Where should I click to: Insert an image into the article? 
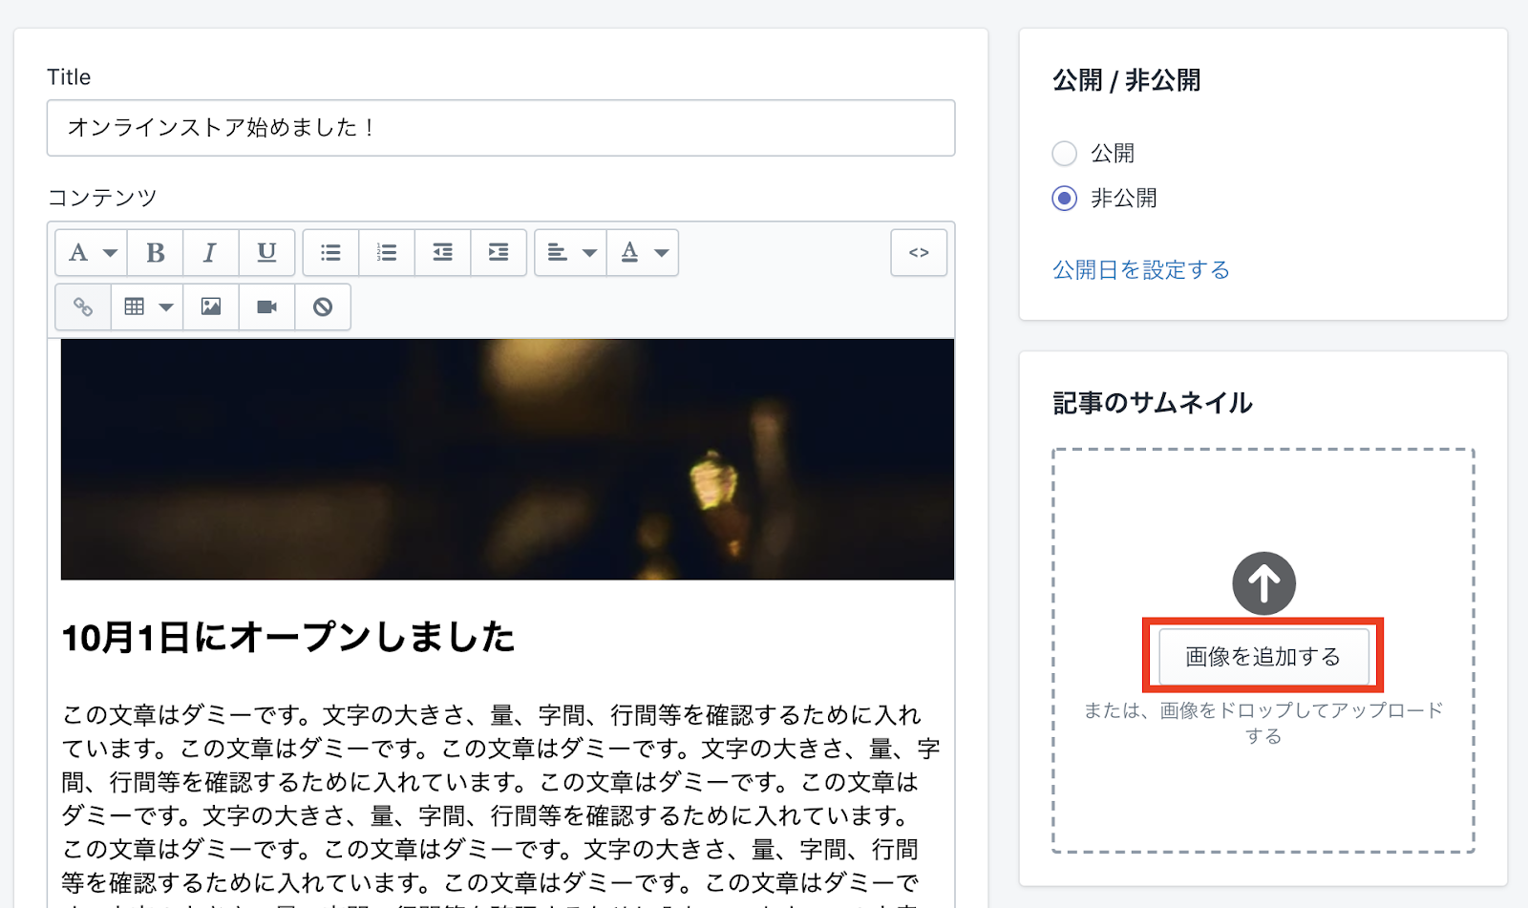(x=211, y=307)
